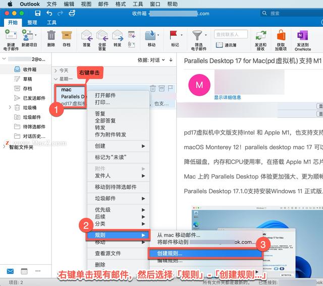Screen dimensions: 323x286
Task: Open the 通讯簿 address book
Action: 226,45
